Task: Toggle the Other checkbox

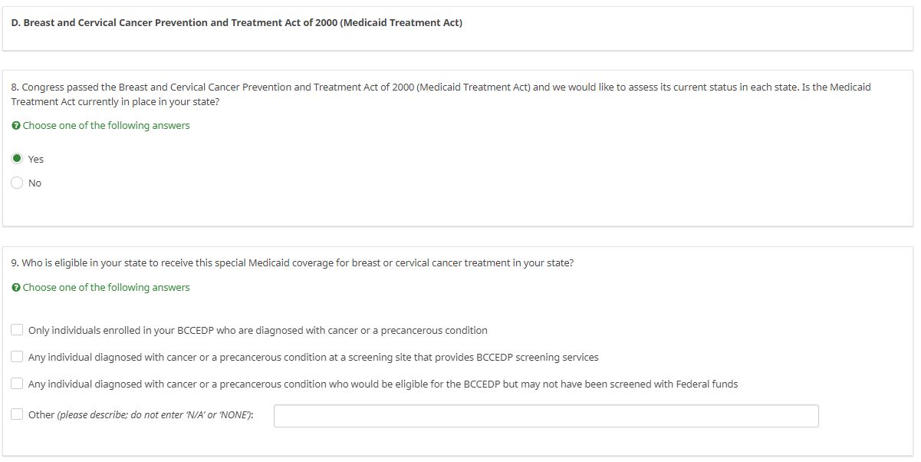Action: (17, 414)
